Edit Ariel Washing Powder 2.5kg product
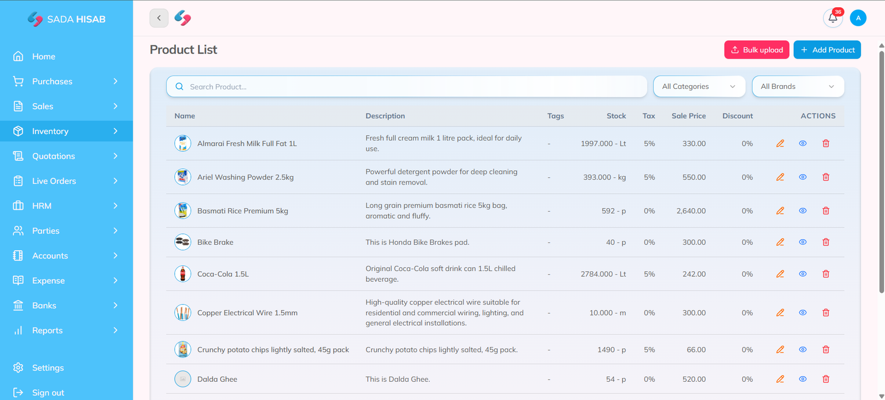This screenshot has width=885, height=400. coord(780,177)
